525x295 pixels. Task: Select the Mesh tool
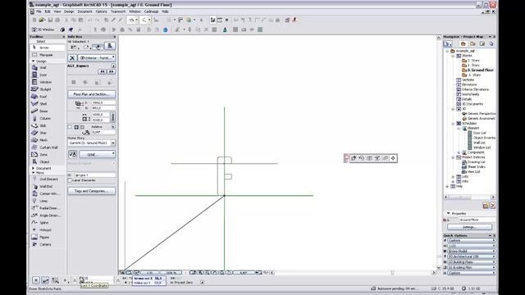48,140
